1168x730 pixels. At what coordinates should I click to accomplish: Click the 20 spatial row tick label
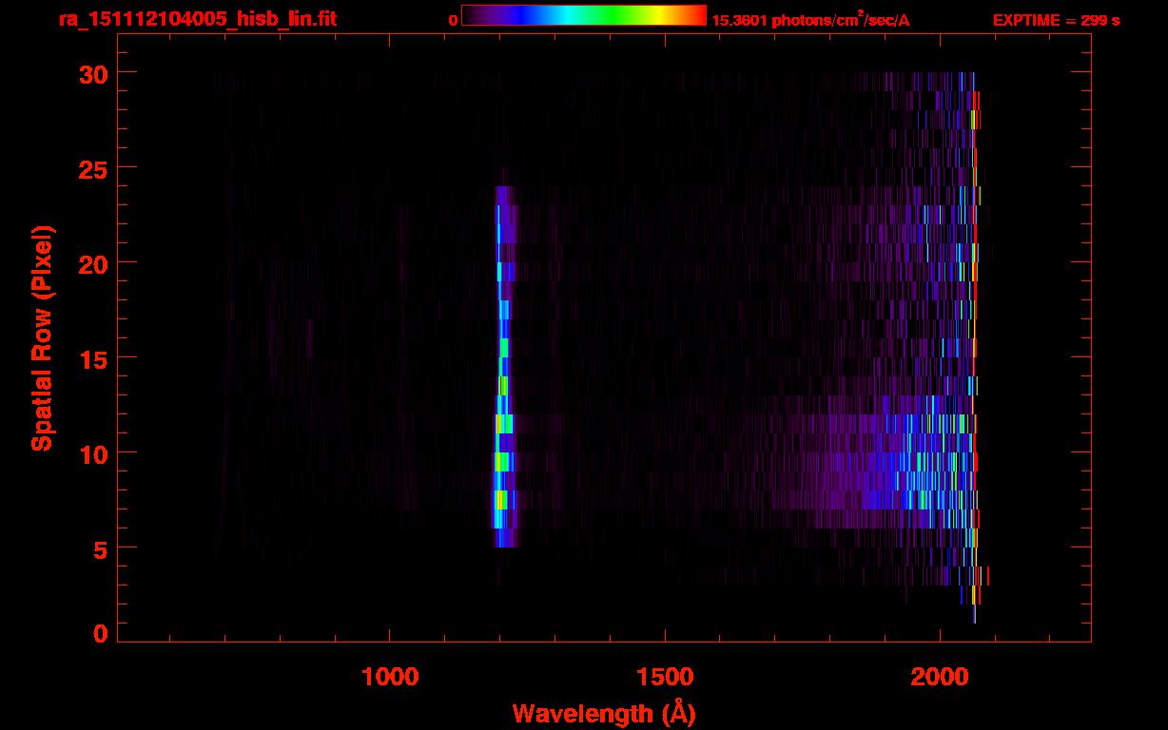[x=92, y=263]
